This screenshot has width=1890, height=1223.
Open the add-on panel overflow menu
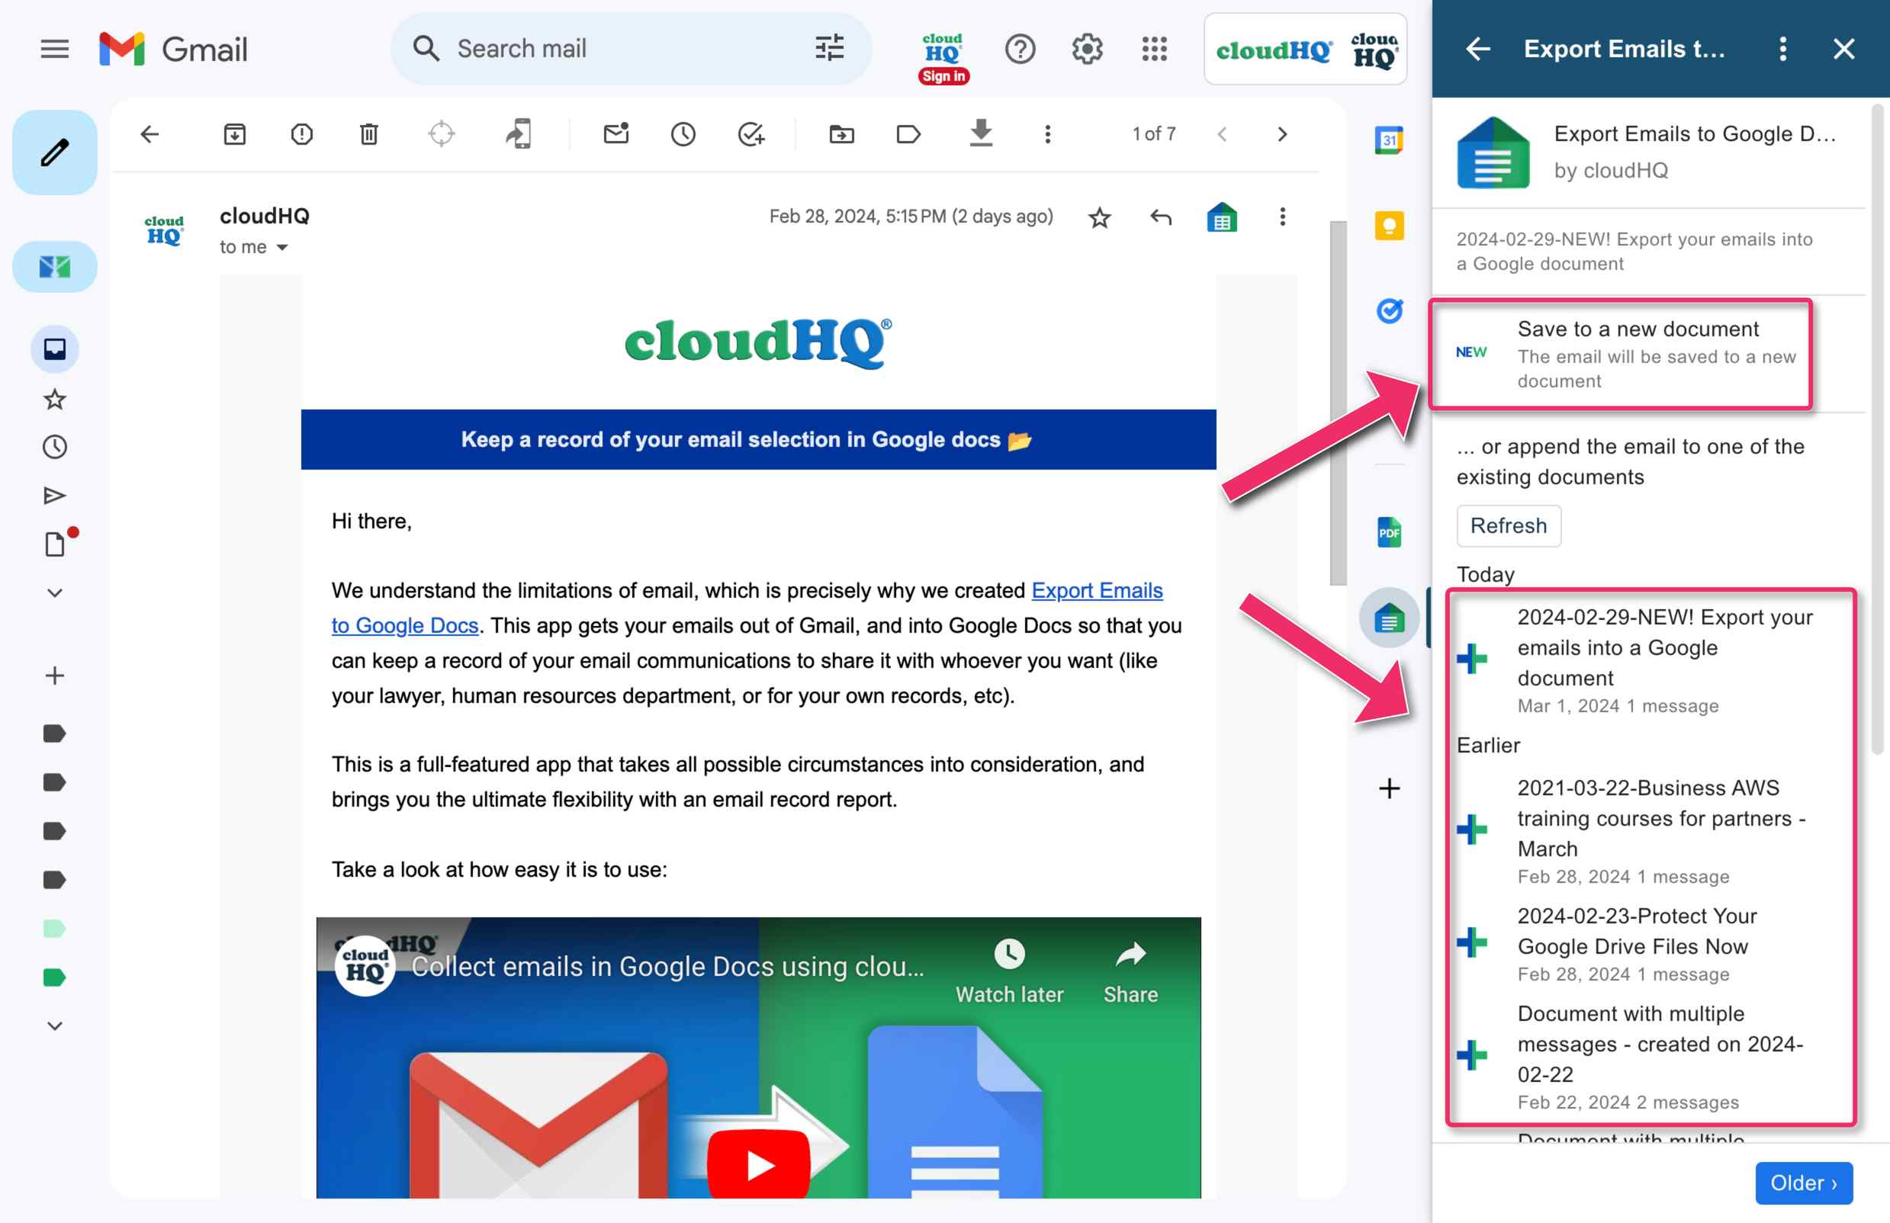[x=1782, y=50]
